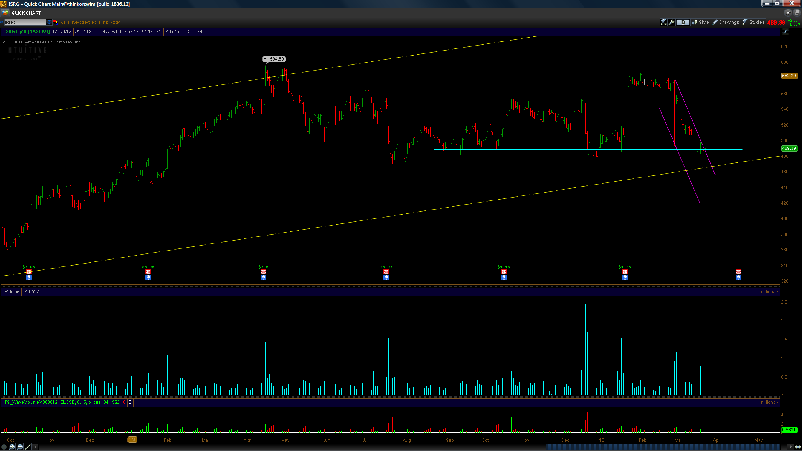Click the O: 470.95 open value
Viewport: 802px width, 451px height.
coord(84,32)
